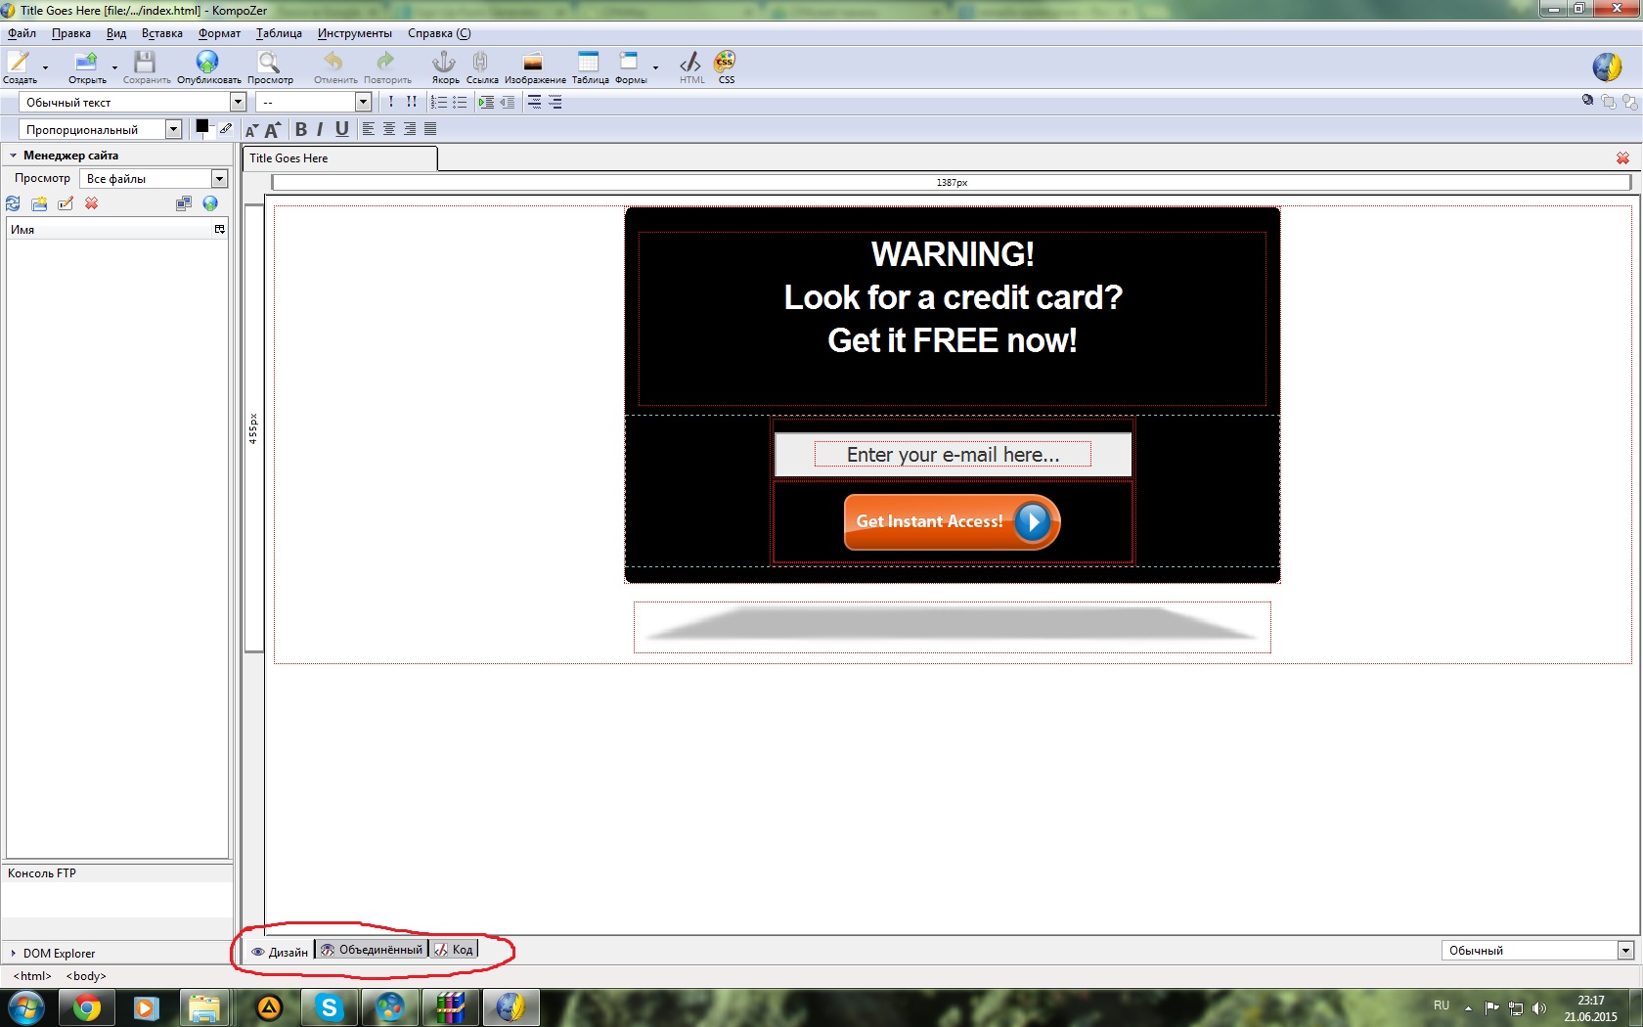Open the Таблица menu
Image resolution: width=1643 pixels, height=1027 pixels.
279,33
